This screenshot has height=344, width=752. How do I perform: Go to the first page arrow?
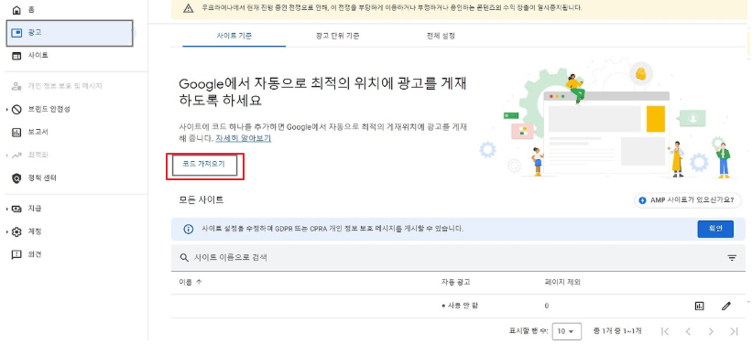pos(665,331)
